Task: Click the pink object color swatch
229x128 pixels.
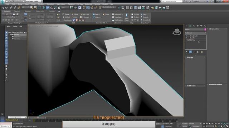Action: coord(205,30)
